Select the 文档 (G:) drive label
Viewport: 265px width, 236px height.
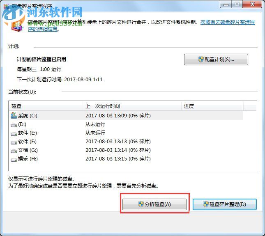coord(28,150)
